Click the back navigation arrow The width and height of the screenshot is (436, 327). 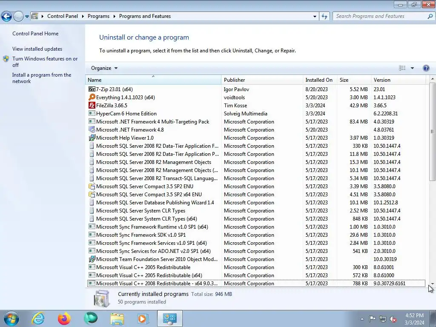7,17
